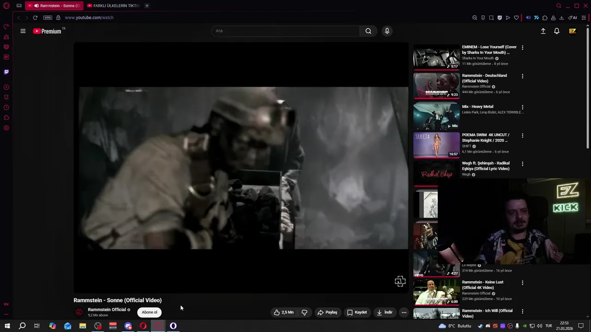Go to YouTube Premium home logo
The image size is (591, 332).
47,31
